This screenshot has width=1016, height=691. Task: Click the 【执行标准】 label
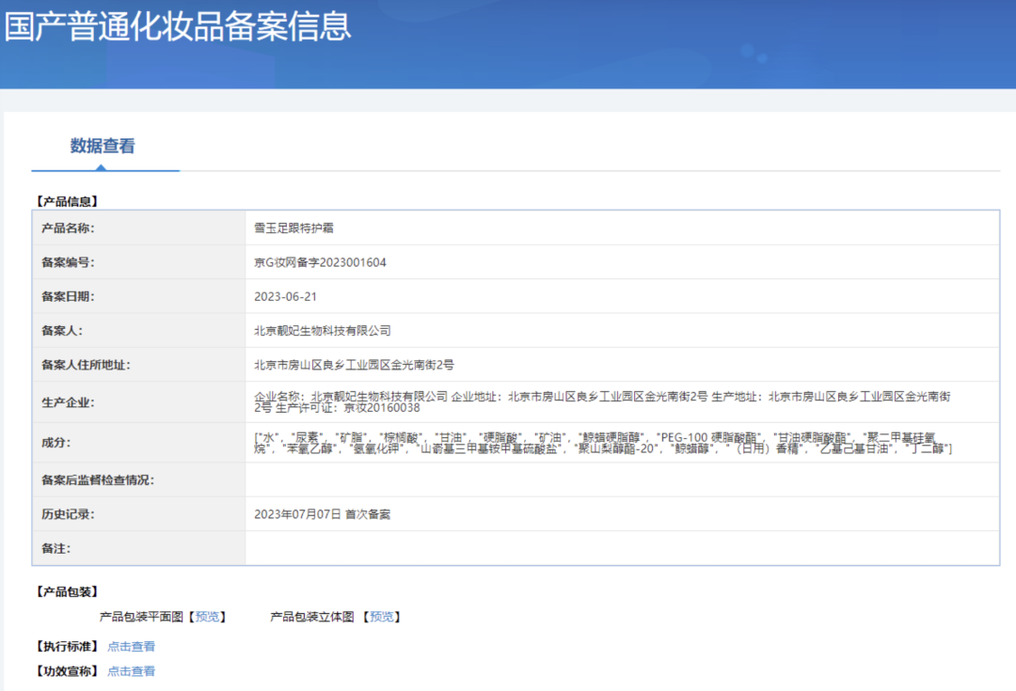pos(67,646)
